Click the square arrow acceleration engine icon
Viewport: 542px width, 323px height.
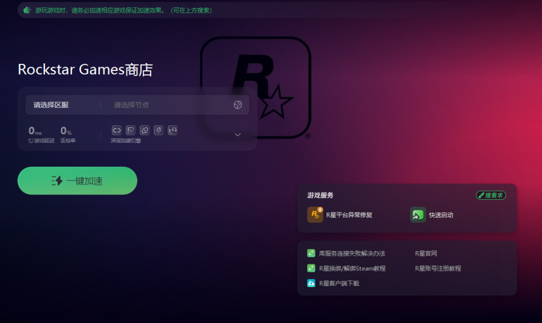pyautogui.click(x=131, y=130)
